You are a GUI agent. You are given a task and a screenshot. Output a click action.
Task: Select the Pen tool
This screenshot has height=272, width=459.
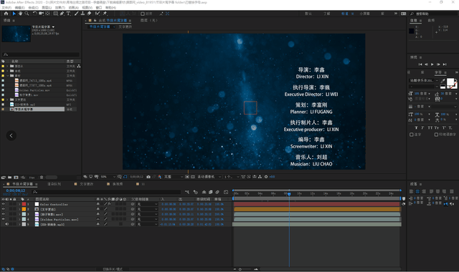[x=62, y=14]
